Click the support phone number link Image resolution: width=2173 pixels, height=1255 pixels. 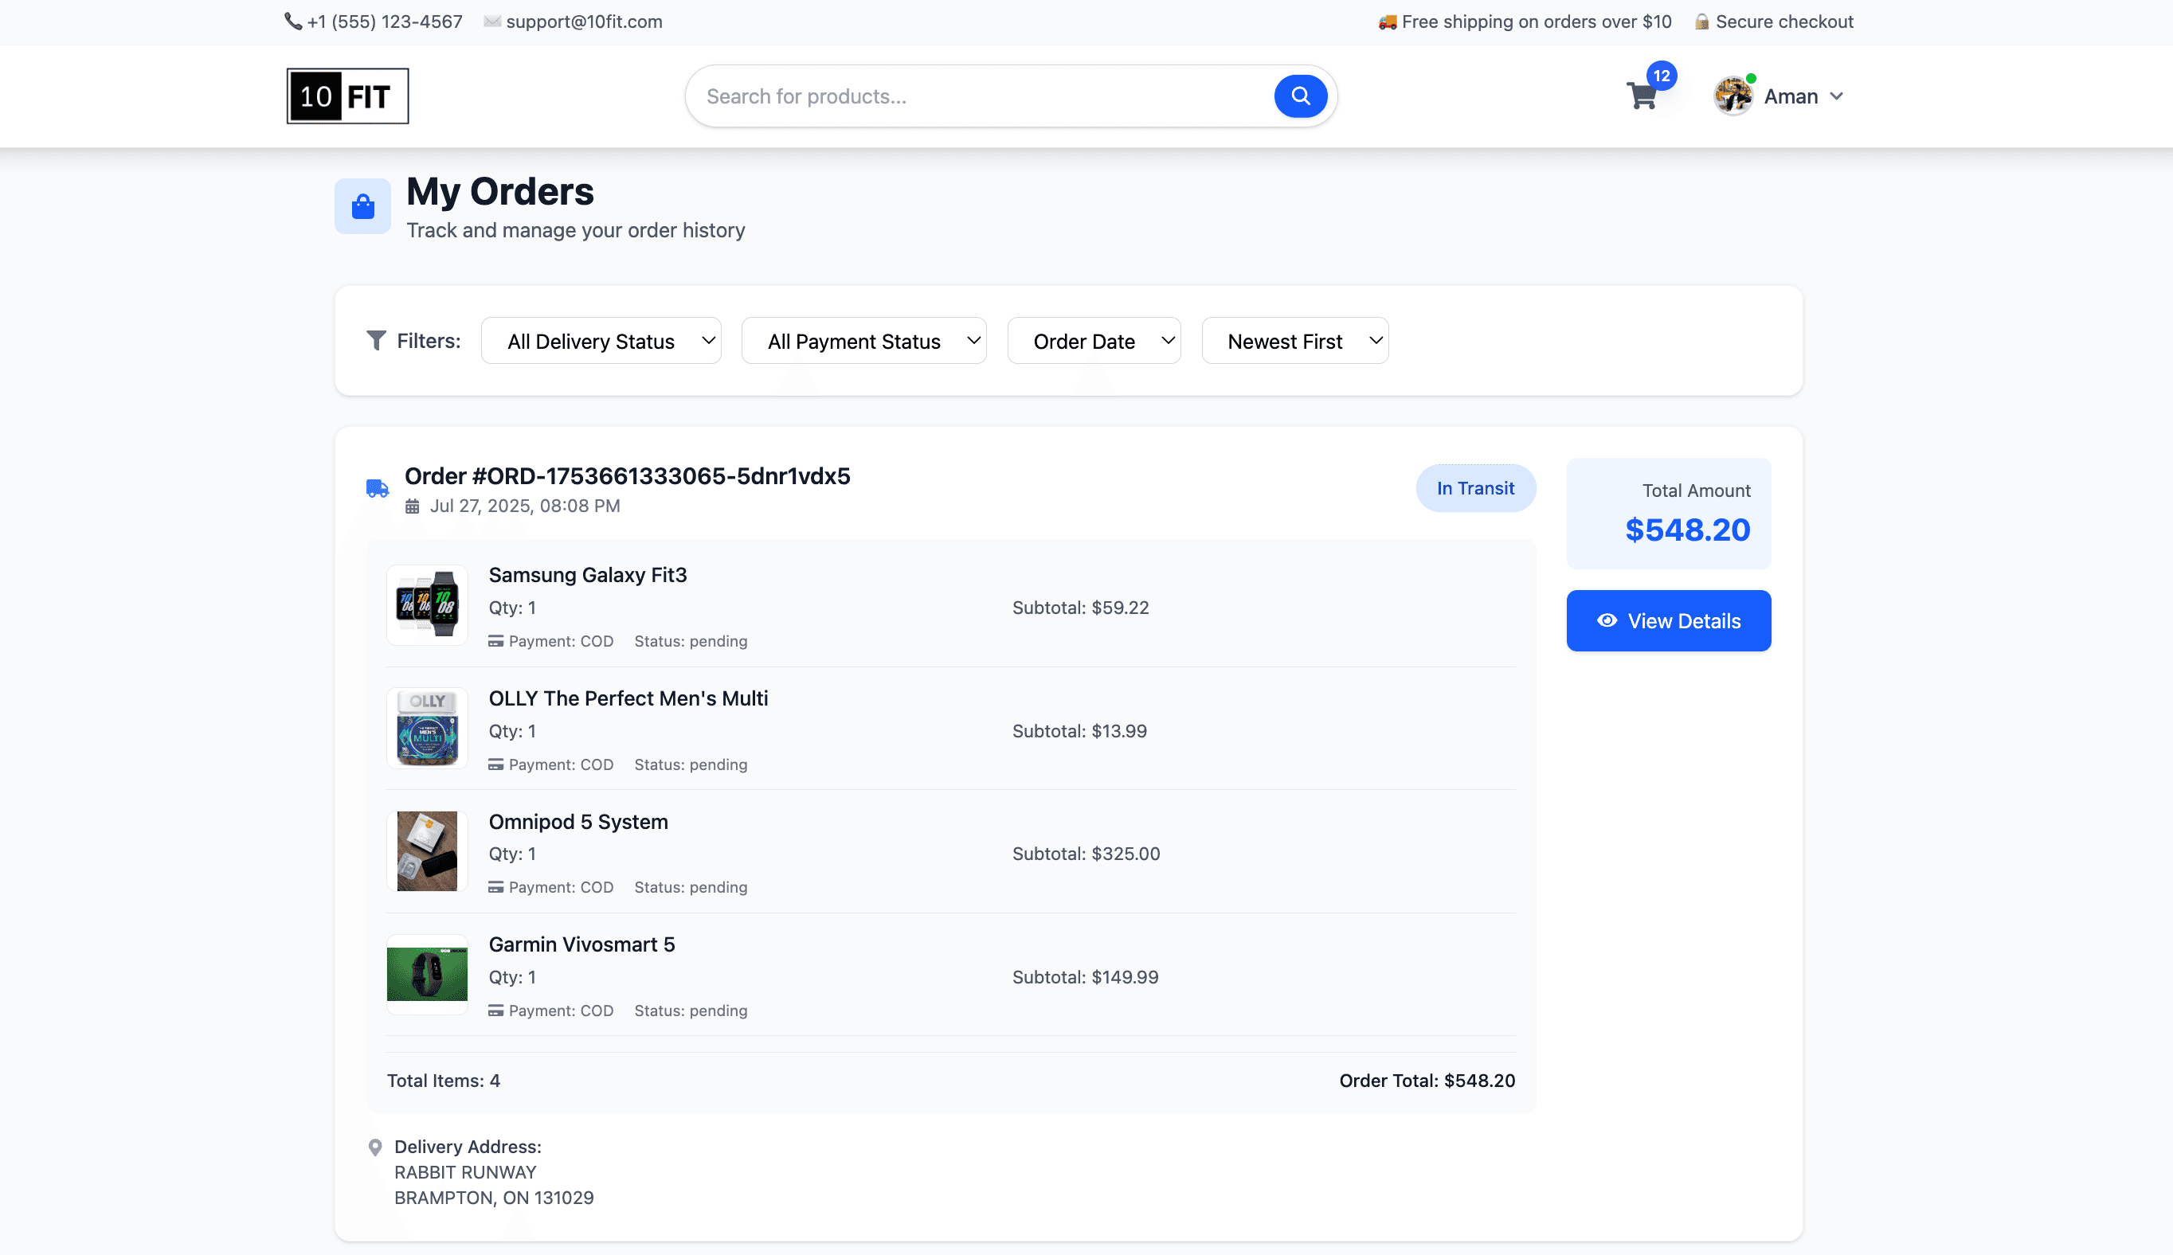[384, 22]
